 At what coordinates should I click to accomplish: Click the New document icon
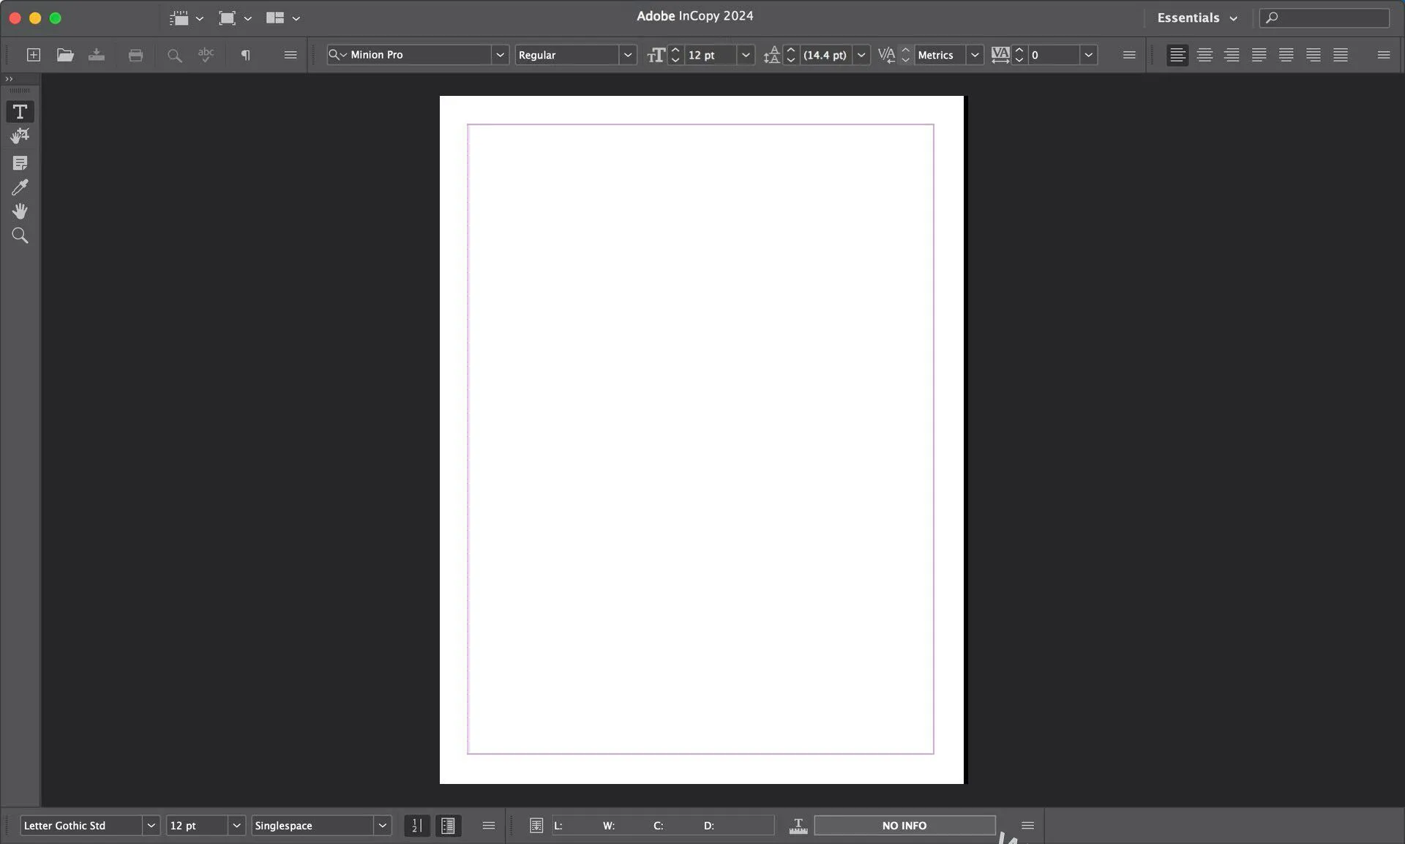[34, 55]
